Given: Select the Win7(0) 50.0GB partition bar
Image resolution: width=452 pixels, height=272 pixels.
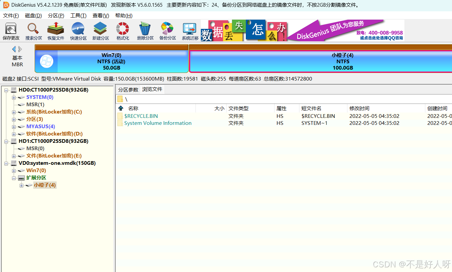Looking at the screenshot, I should point(111,62).
